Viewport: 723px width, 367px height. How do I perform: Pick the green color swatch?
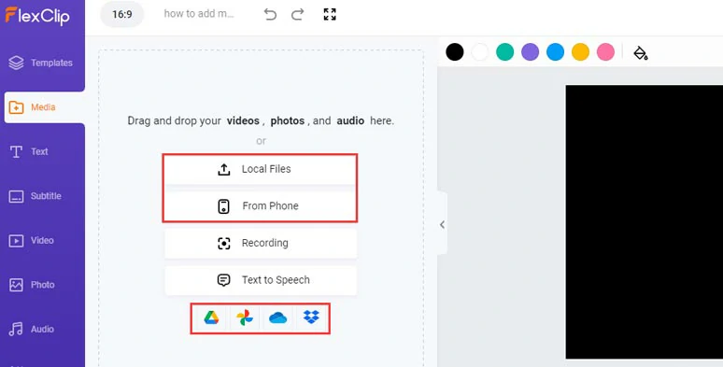click(x=505, y=52)
